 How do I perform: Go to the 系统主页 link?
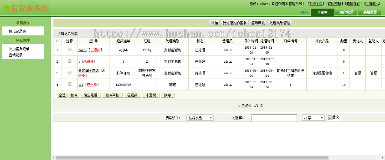[x=316, y=4]
